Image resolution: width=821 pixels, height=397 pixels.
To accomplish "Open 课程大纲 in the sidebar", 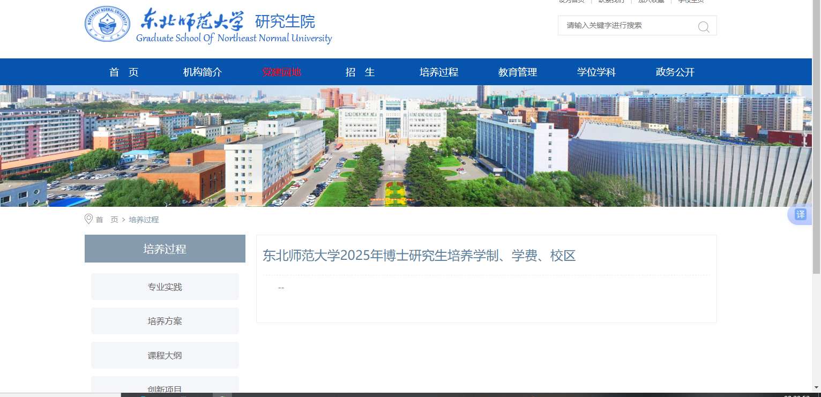I will 165,355.
